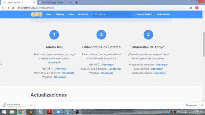The width and height of the screenshot is (205, 115).
Task: Click the Chrome taskbar icon
Action: [x=21, y=112]
